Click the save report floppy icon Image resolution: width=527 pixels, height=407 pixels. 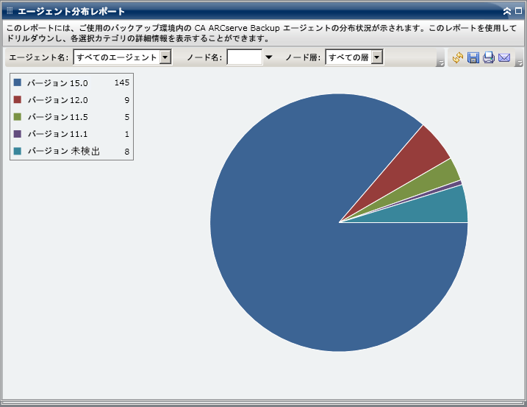(x=473, y=57)
